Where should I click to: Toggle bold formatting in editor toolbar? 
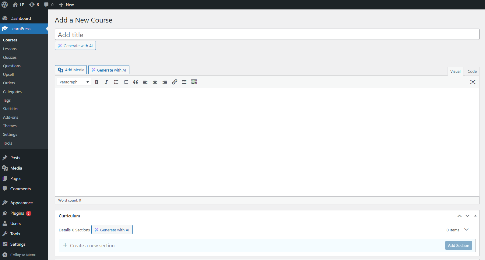pyautogui.click(x=97, y=82)
